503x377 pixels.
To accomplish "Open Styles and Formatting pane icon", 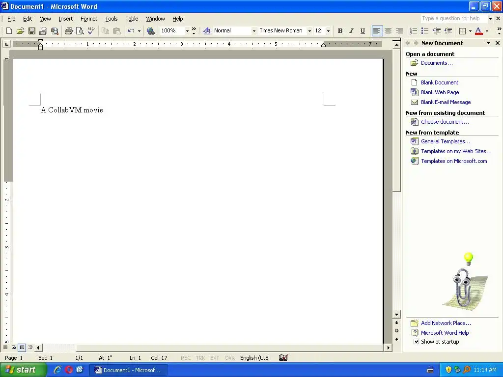I will pos(207,31).
